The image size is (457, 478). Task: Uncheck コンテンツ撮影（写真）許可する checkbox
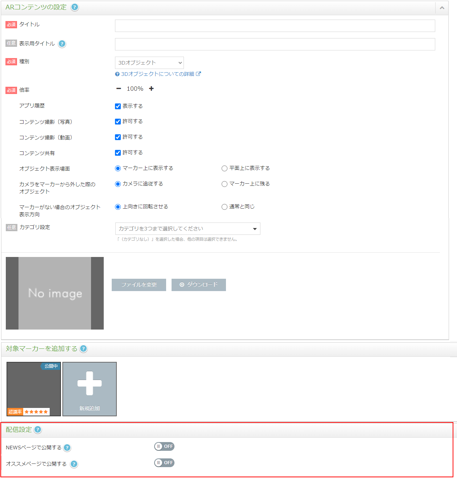pyautogui.click(x=118, y=122)
